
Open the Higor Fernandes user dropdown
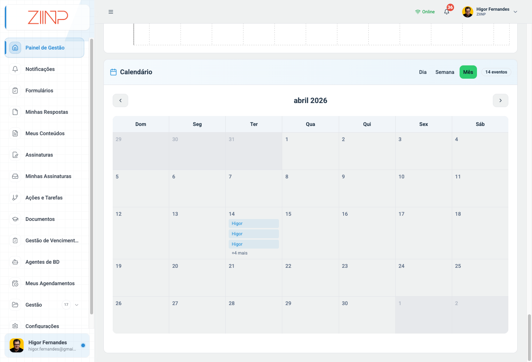click(x=490, y=12)
